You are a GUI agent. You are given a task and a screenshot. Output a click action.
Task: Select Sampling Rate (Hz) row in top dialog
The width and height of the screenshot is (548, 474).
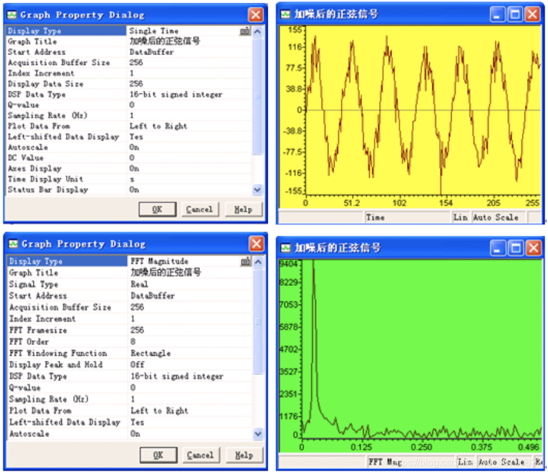pyautogui.click(x=129, y=115)
